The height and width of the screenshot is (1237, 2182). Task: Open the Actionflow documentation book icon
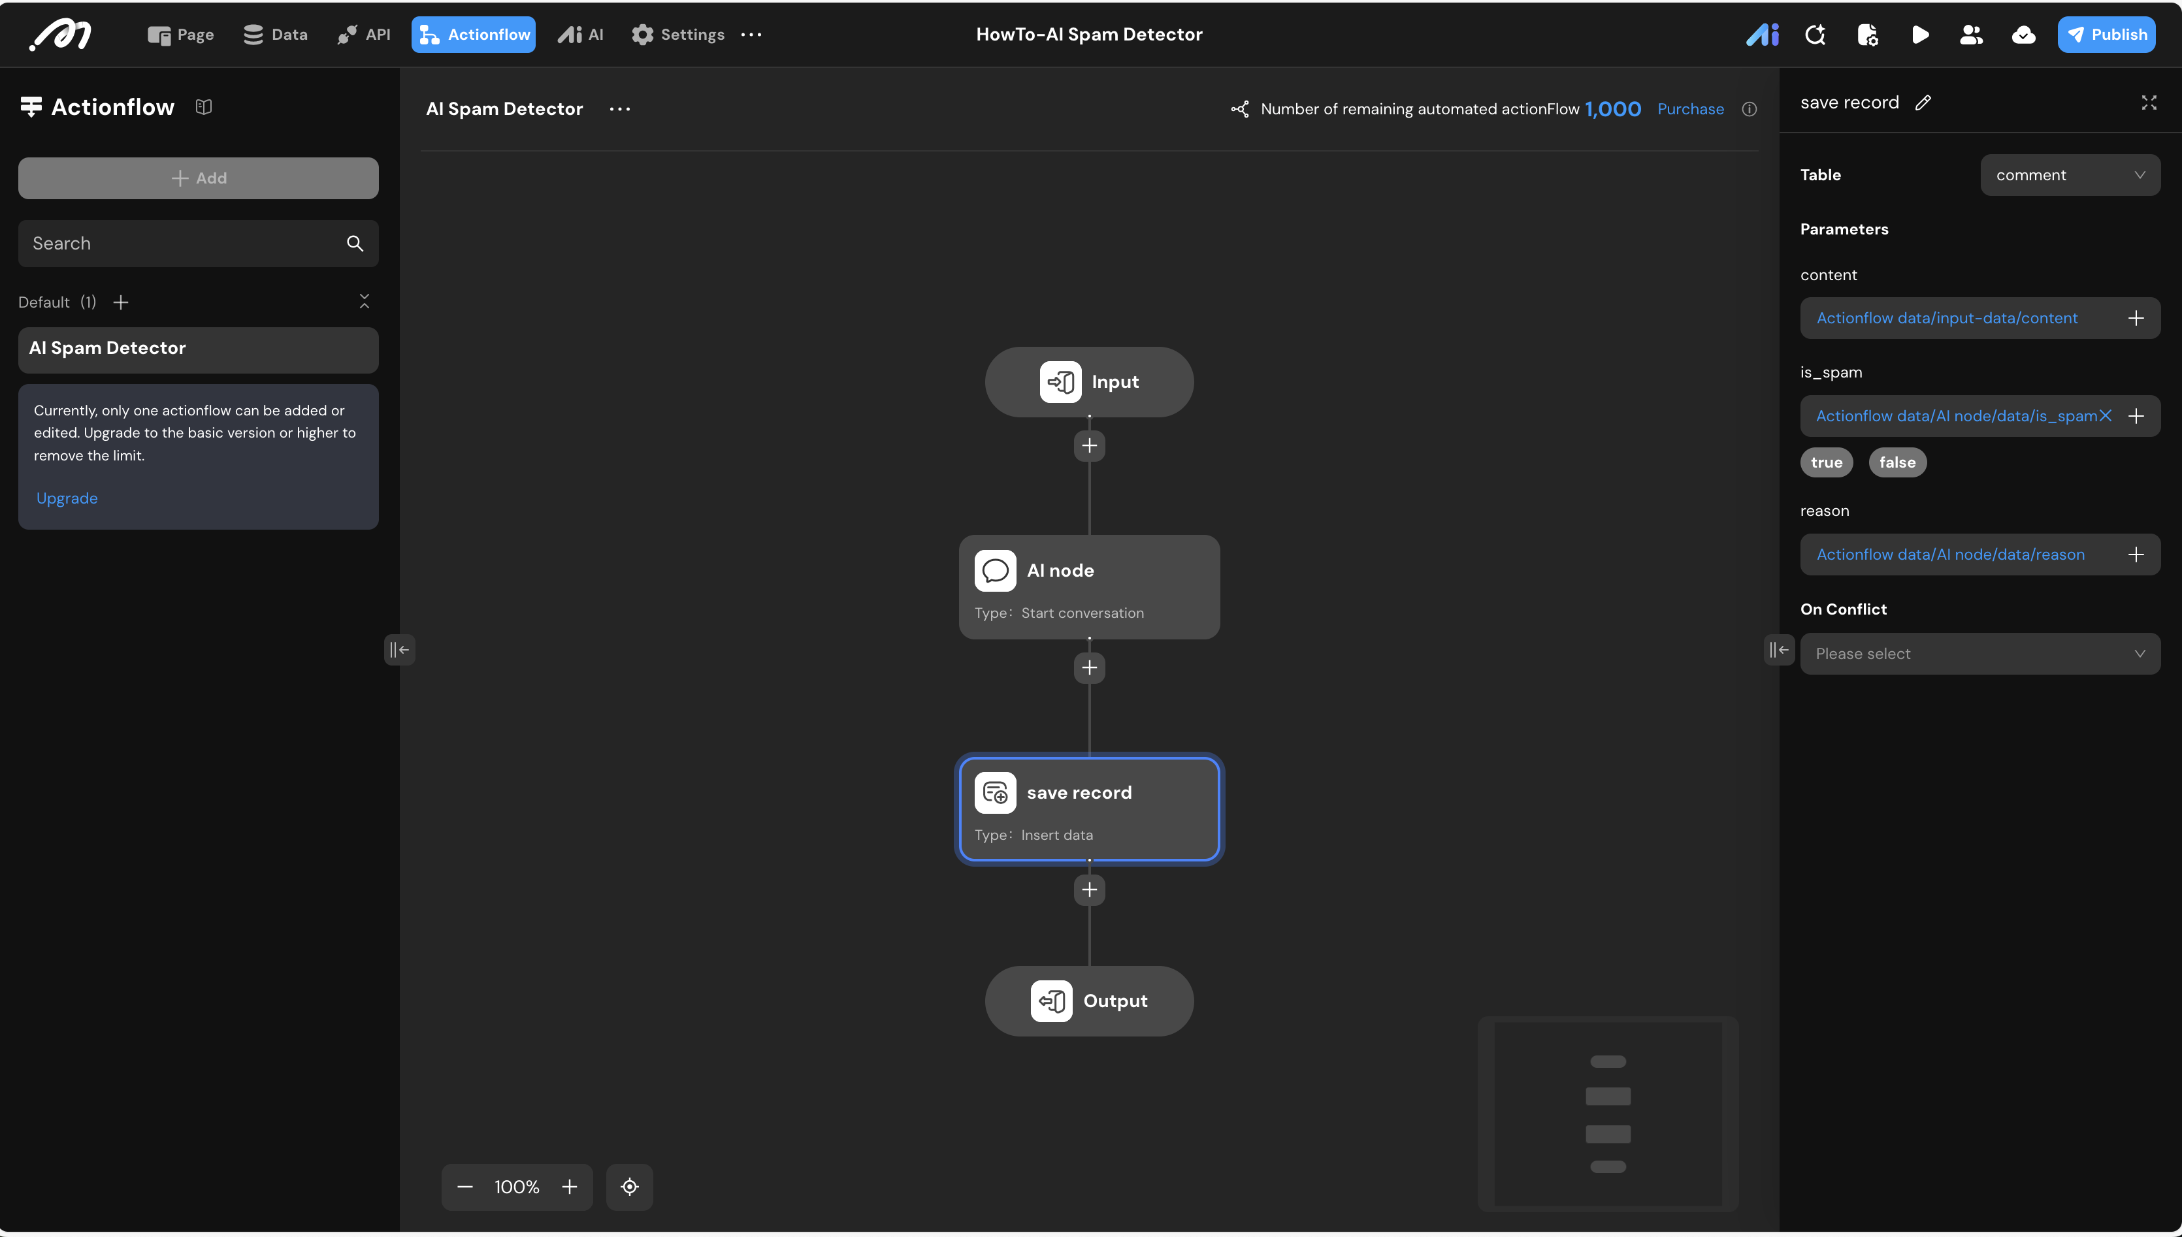pos(203,107)
